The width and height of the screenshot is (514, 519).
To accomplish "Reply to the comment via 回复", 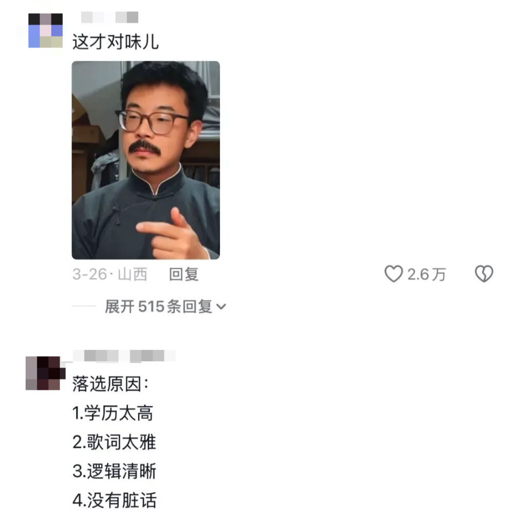I will [x=184, y=274].
